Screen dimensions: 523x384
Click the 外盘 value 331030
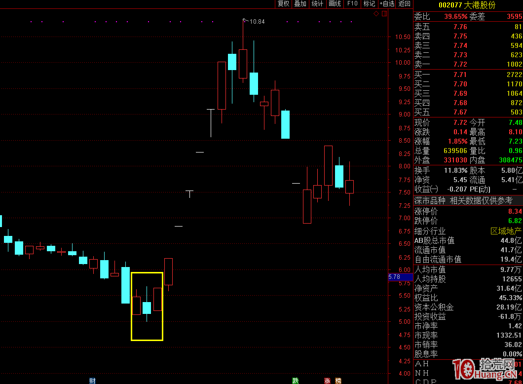455,160
